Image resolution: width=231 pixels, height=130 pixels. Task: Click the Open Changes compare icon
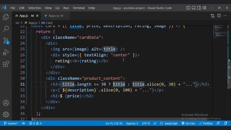click(213, 16)
